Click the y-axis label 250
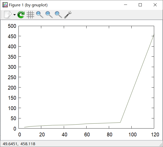 [x=12, y=77]
